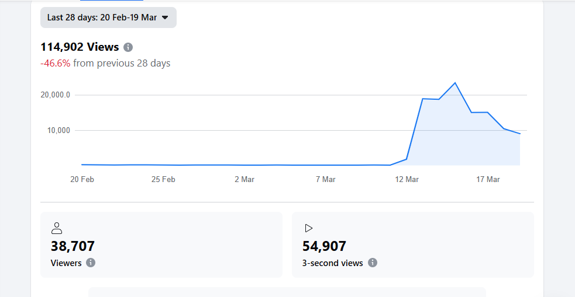Viewport: 575px width, 297px height.
Task: Click the 25 Feb label on x-axis
Action: [x=163, y=180]
